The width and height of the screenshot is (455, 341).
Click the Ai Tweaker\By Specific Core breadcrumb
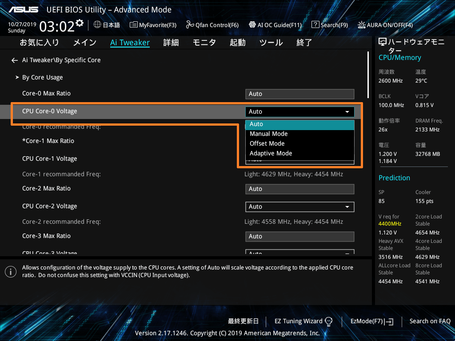(x=61, y=60)
